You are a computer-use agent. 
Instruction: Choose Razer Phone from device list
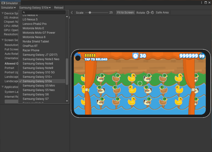pos(42,50)
